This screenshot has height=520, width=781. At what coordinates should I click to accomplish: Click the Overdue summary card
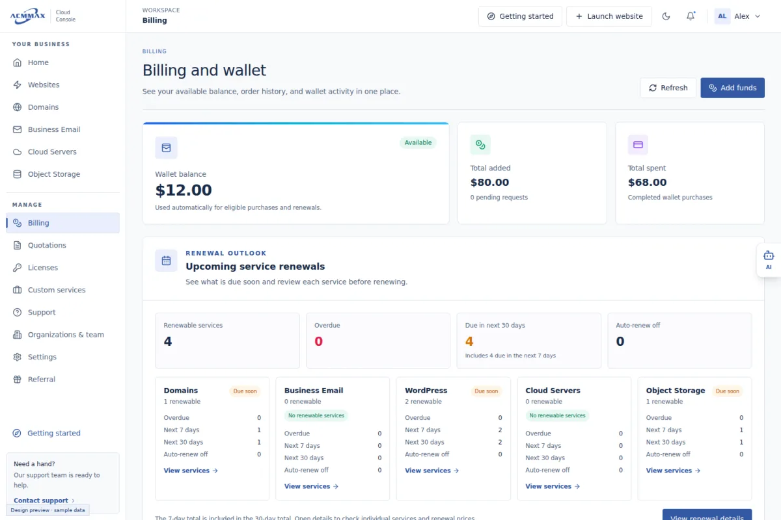[378, 341]
